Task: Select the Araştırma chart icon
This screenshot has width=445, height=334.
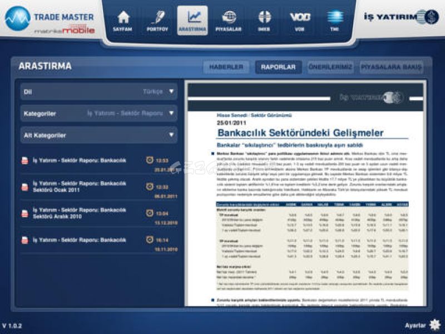Action: pyautogui.click(x=192, y=21)
